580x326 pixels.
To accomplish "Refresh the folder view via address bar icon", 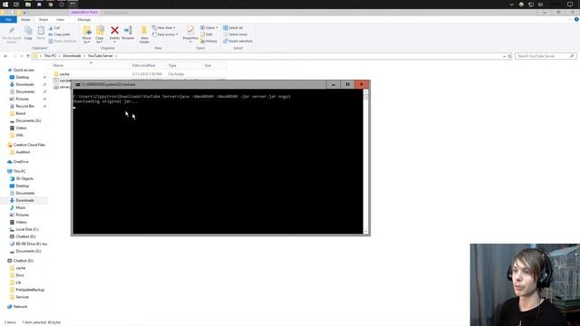I will click(509, 56).
